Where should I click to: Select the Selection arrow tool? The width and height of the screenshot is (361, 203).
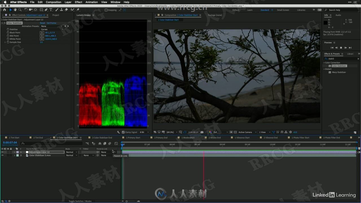click(x=11, y=10)
